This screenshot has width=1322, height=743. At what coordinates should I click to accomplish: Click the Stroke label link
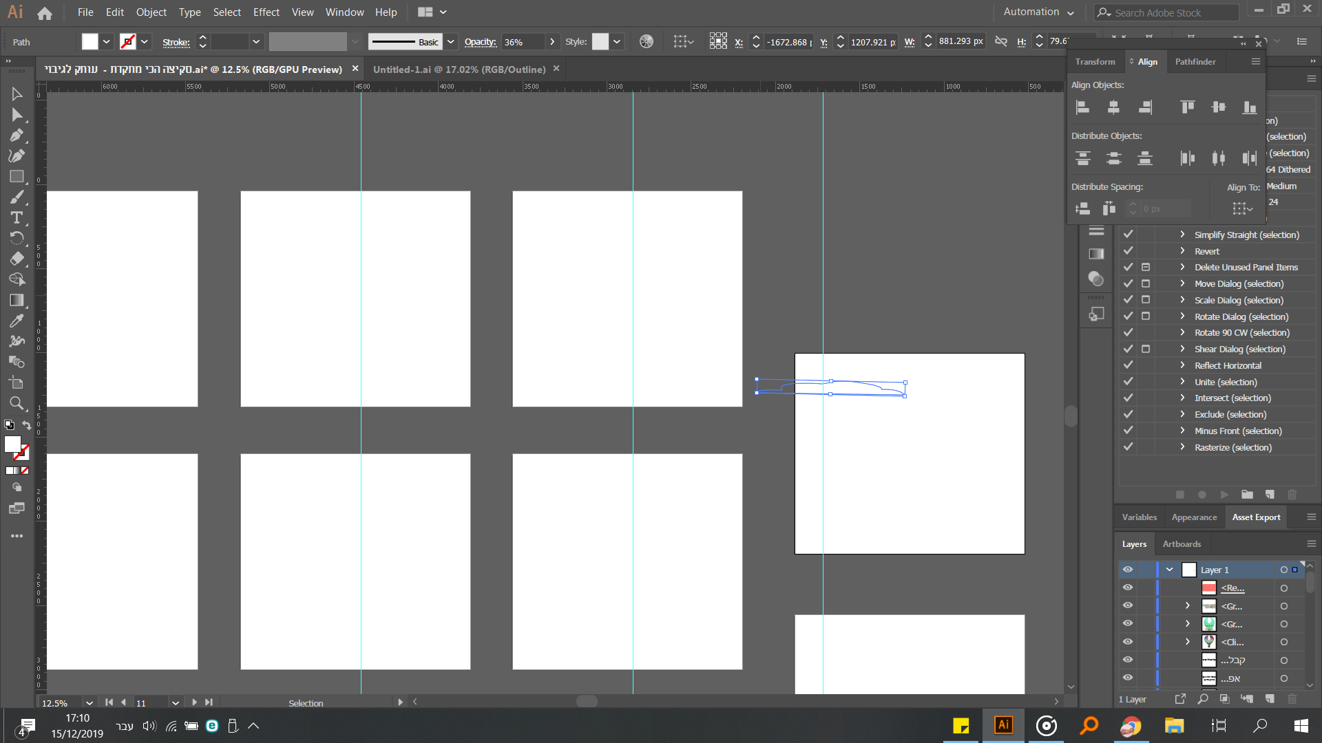pyautogui.click(x=176, y=42)
